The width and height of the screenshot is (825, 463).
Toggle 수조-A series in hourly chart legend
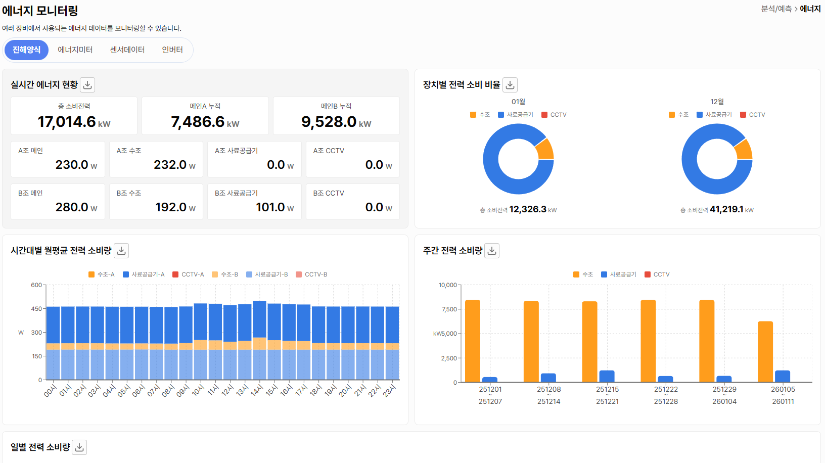[x=102, y=274]
